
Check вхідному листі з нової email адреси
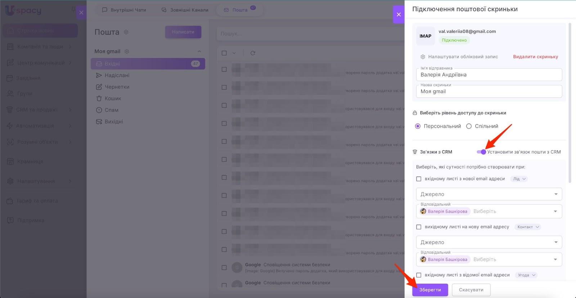(x=419, y=179)
